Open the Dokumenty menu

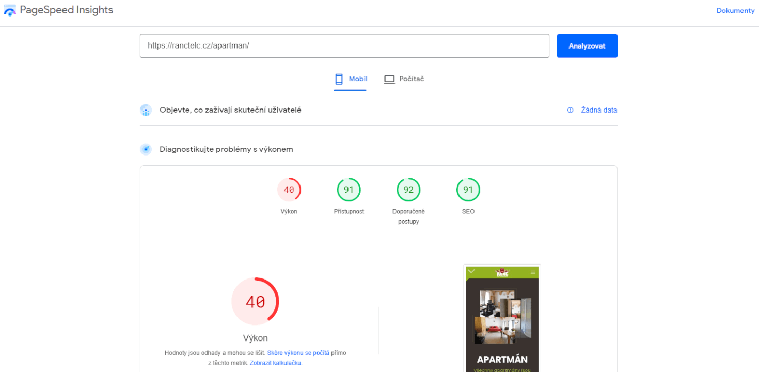pyautogui.click(x=735, y=10)
